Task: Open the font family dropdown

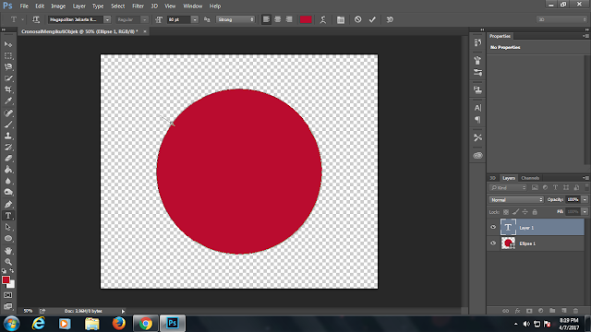Action: click(107, 19)
